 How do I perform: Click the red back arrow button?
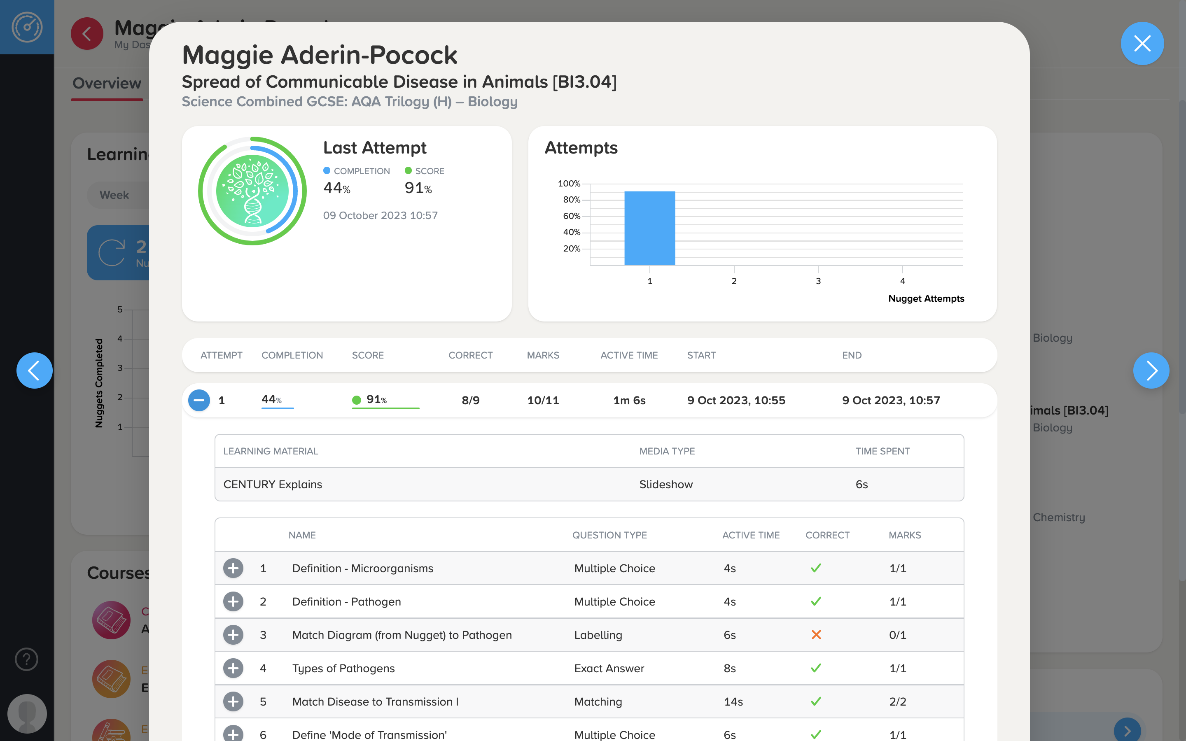[x=87, y=34]
